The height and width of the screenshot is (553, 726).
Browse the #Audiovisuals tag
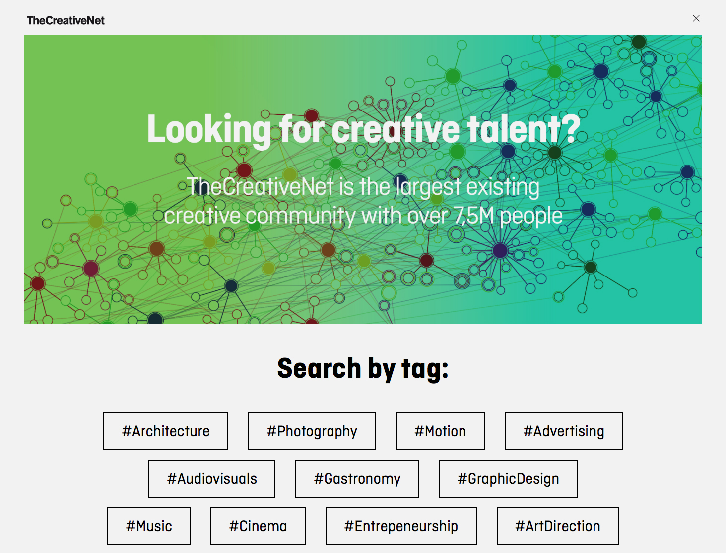[212, 479]
